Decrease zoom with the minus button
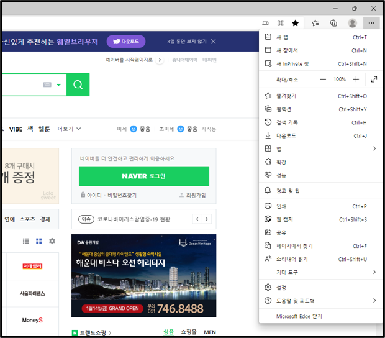 323,79
